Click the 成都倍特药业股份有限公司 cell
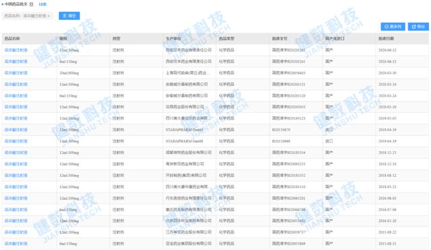The width and height of the screenshot is (431, 250). [189, 153]
